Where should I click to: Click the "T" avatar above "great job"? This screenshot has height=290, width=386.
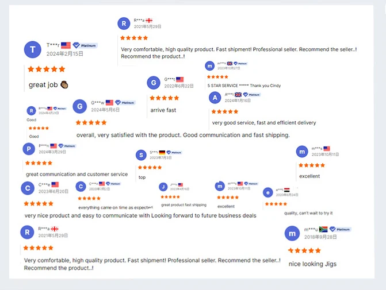coord(33,49)
